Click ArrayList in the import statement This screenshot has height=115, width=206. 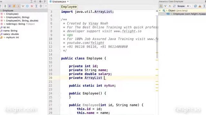[x=103, y=12]
